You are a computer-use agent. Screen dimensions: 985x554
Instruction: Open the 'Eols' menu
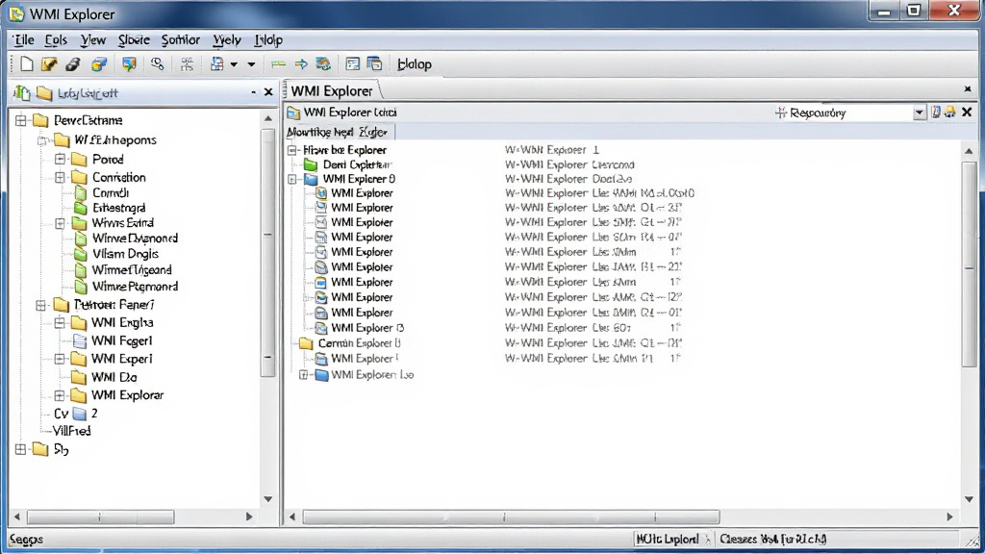[56, 40]
